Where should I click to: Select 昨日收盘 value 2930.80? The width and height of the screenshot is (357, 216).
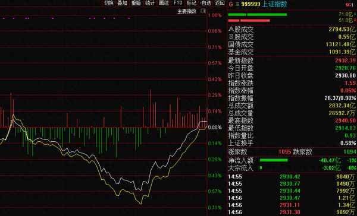[x=345, y=75]
